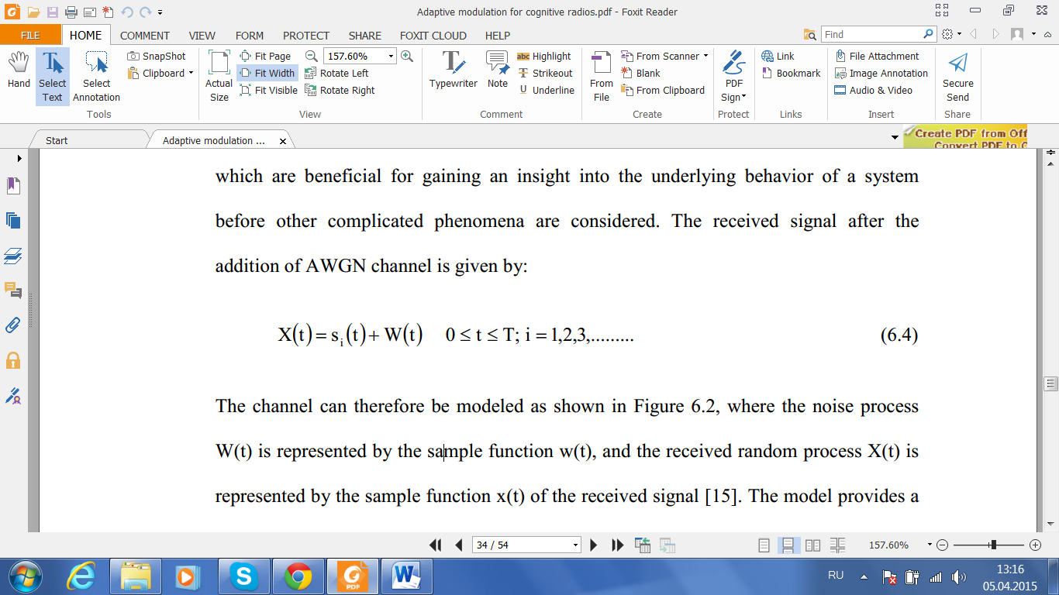Open the search settings gear dropdown
Viewport: 1059px width, 595px height.
pos(951,34)
